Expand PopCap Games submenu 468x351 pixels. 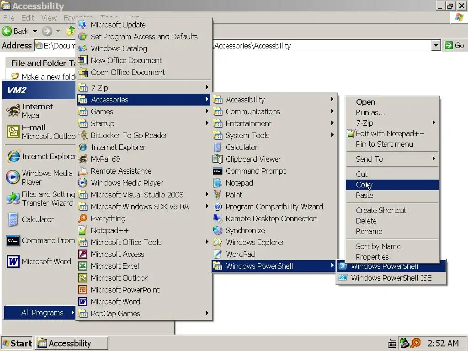coord(144,314)
